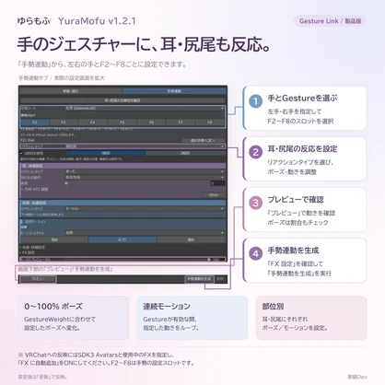Select the F3 gesture slot
The image size is (385, 385).
[64, 122]
